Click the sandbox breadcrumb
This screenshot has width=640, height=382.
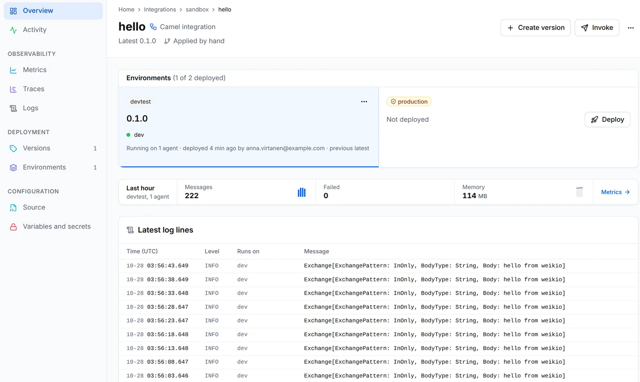pos(197,10)
